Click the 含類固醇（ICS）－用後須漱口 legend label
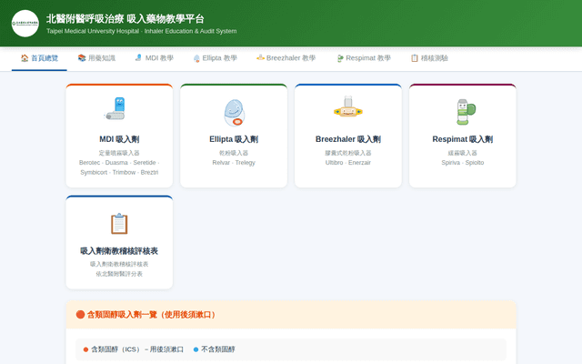Screen dimensions: 582x364 click(x=137, y=349)
